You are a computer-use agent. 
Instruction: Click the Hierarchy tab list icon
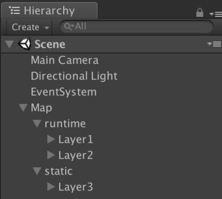click(14, 10)
